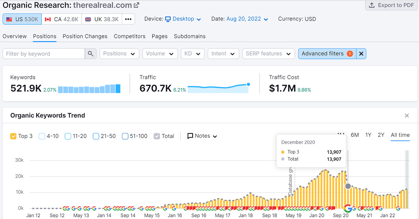Select the UK 38.3K database
Image resolution: width=419 pixels, height=219 pixels.
coord(102,19)
